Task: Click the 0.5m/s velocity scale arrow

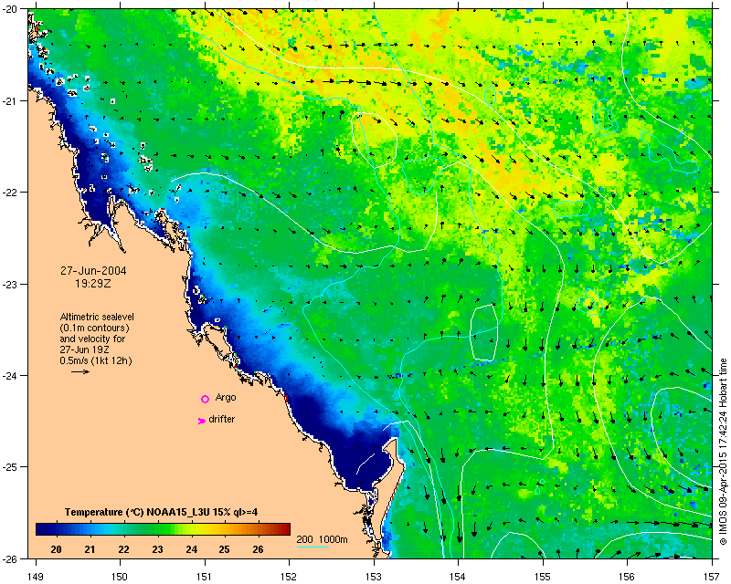Action: click(x=80, y=371)
